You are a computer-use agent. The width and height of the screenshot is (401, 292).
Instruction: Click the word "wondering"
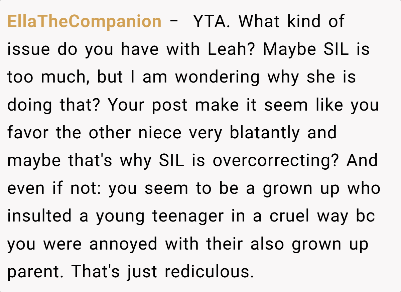click(217, 77)
